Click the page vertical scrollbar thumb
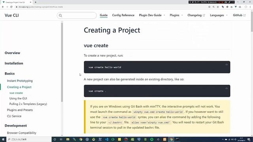 [252, 21]
